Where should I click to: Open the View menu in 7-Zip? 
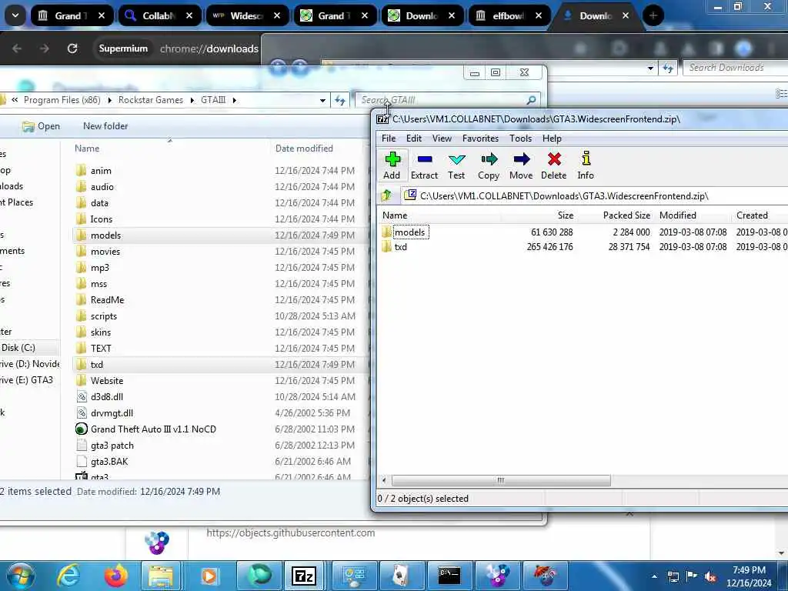point(442,139)
